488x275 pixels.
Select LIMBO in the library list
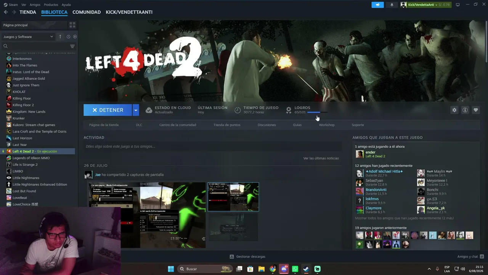[18, 171]
